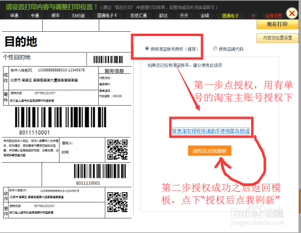Click the 服务信息 service info header
The width and height of the screenshot is (301, 233).
[x=114, y=71]
